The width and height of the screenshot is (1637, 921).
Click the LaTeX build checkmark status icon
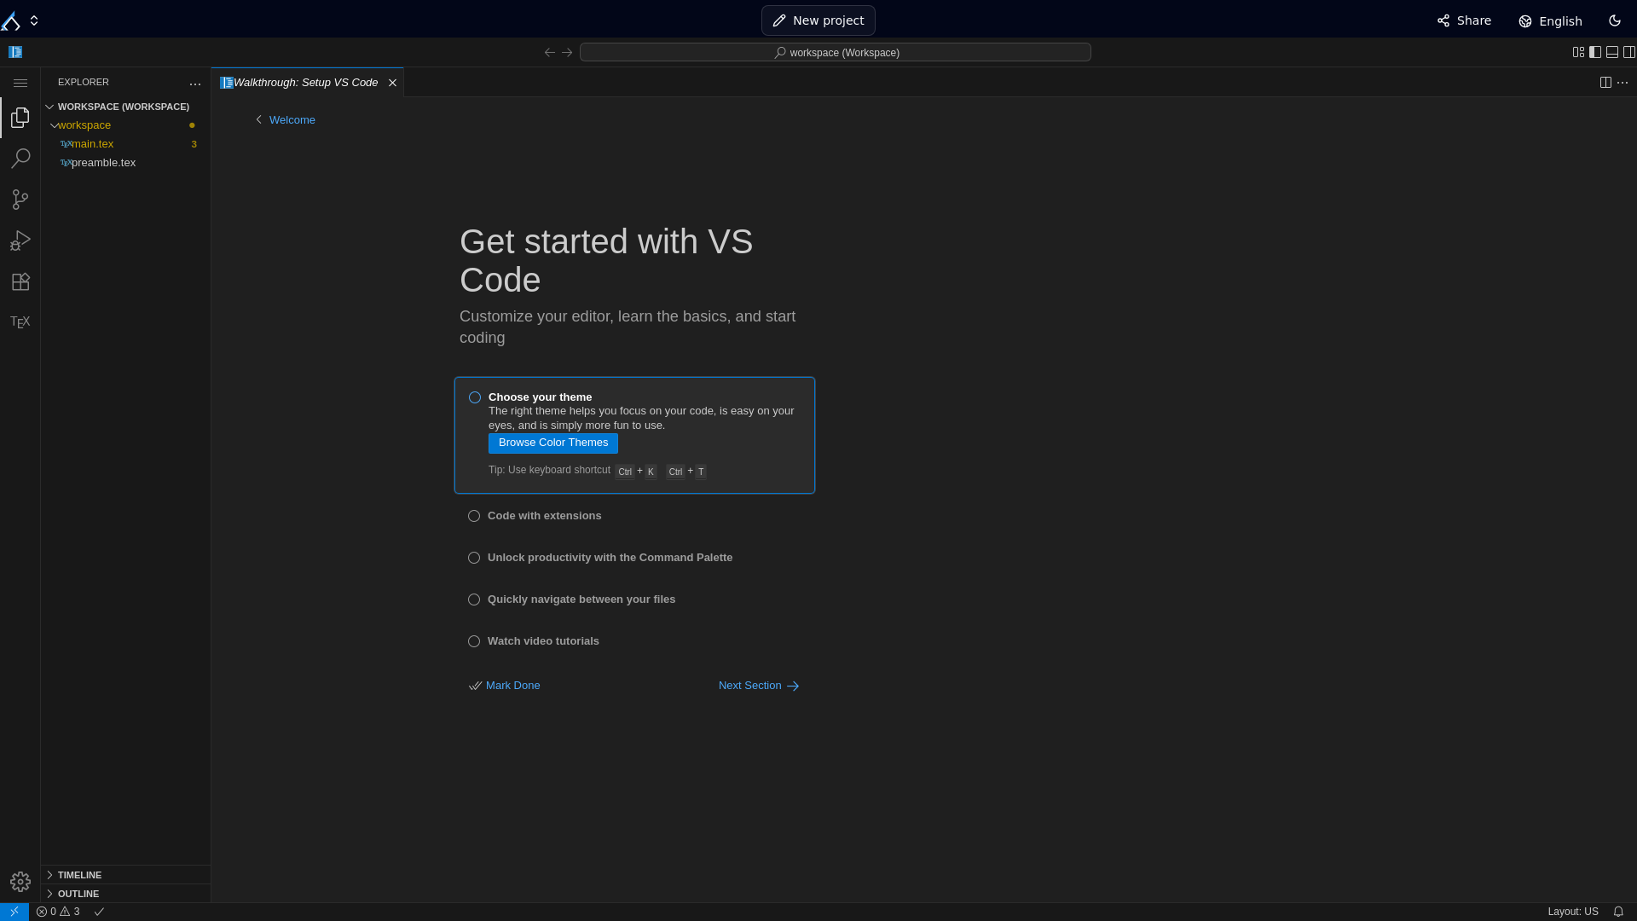(x=99, y=912)
